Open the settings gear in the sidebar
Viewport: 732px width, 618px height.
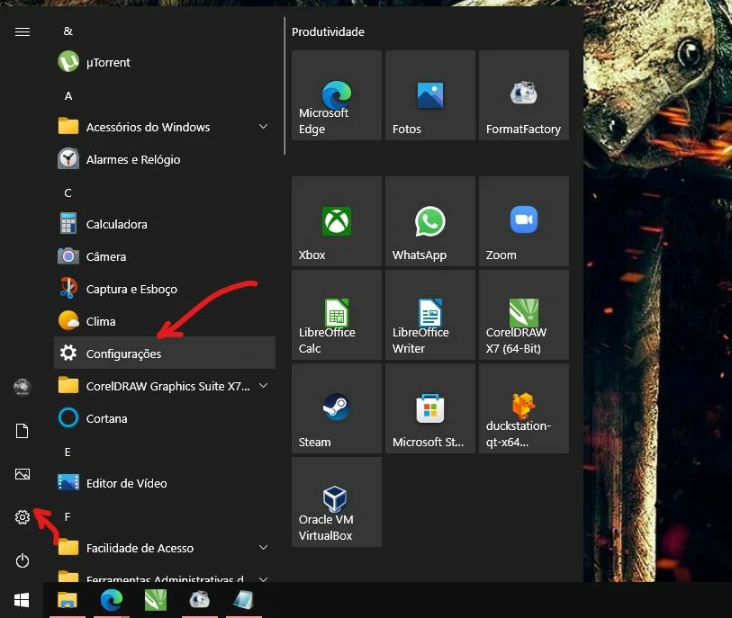(x=22, y=517)
